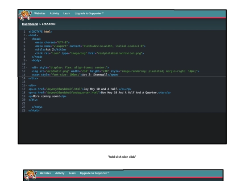The image size is (241, 181).
Task: Click the 'Day May 10 And A Half.' line
Action: click(80, 89)
